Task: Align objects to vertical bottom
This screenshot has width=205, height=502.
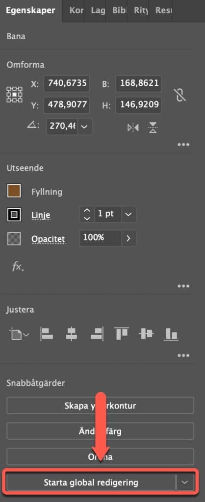Action: (x=171, y=334)
